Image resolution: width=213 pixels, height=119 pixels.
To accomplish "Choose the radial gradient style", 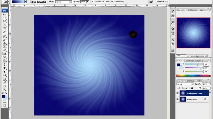I will point(35,2).
